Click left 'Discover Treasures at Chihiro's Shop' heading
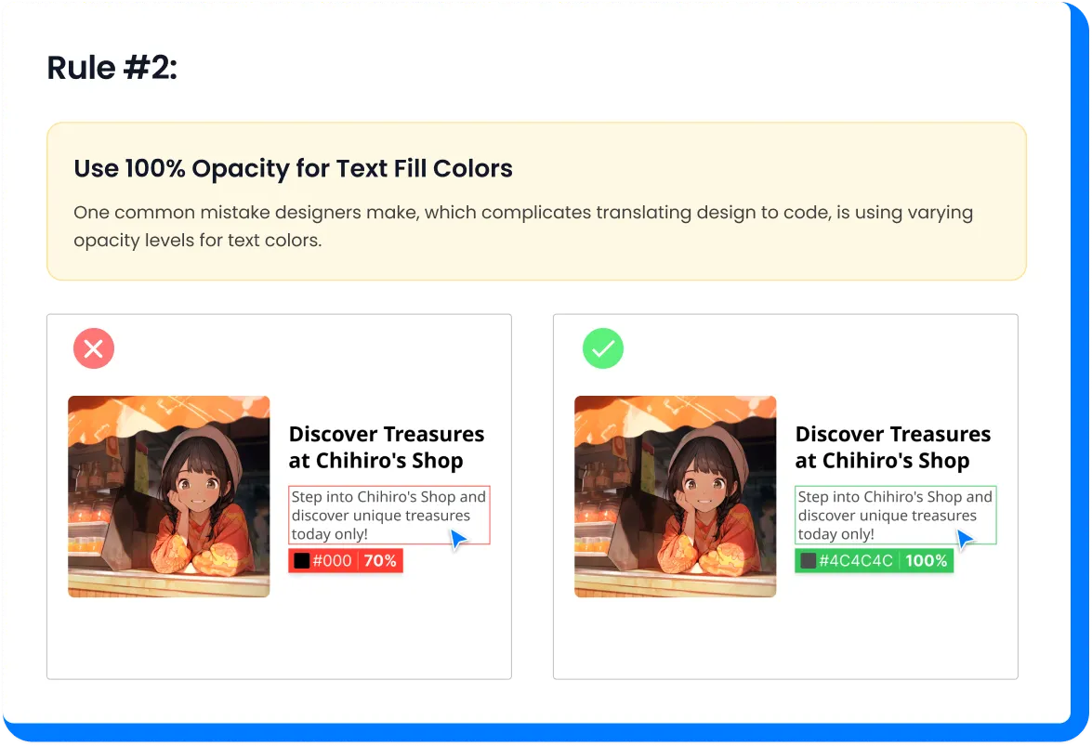Image resolution: width=1092 pixels, height=746 pixels. click(387, 447)
